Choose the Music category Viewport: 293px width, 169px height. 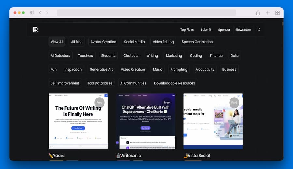tap(158, 70)
